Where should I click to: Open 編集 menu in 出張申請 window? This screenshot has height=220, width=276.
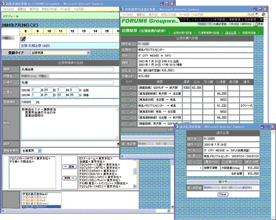tap(21, 9)
